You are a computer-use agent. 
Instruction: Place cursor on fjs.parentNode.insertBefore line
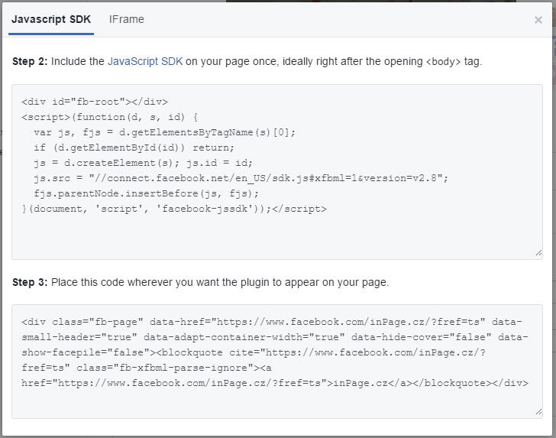pyautogui.click(x=147, y=193)
